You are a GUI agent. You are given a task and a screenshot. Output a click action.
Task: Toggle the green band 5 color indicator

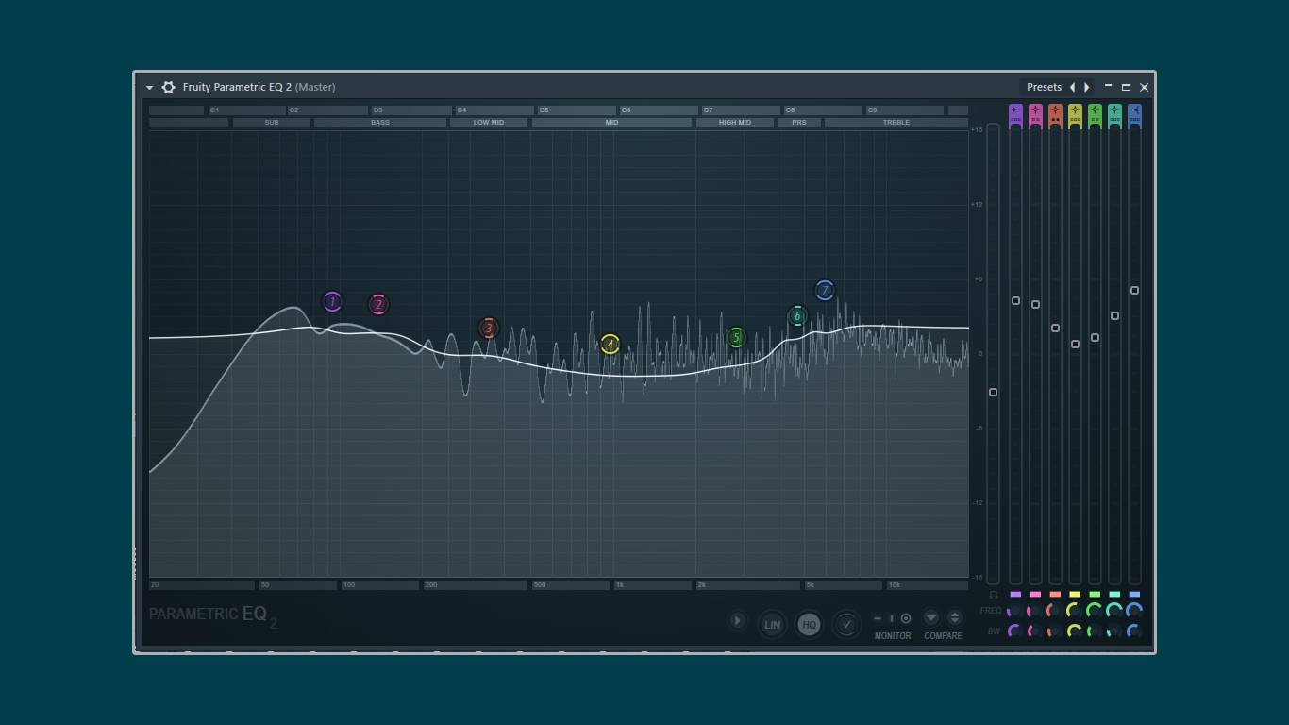(1095, 595)
